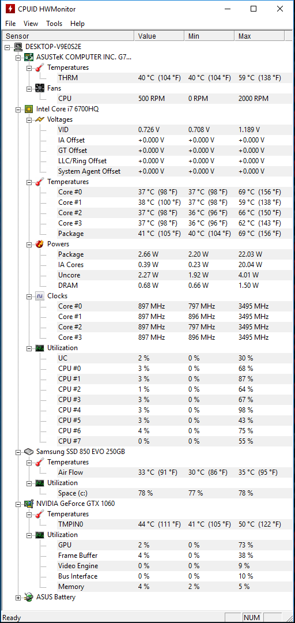295x623 pixels.
Task: Click the Clocks waveform icon
Action: [x=40, y=296]
